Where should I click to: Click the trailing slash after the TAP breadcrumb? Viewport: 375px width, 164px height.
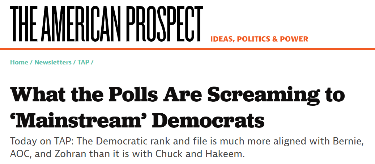(92, 62)
